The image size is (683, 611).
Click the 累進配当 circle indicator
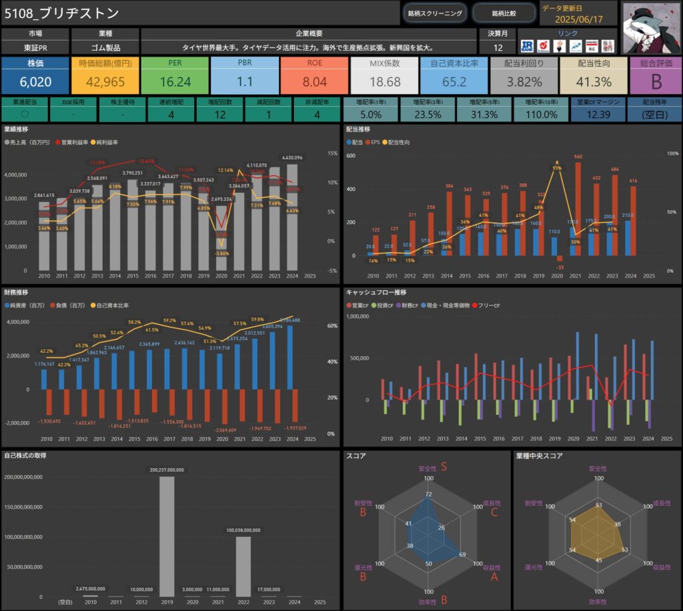25,114
